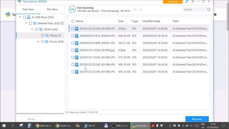Click the 13% scan progress circle

(72, 9)
